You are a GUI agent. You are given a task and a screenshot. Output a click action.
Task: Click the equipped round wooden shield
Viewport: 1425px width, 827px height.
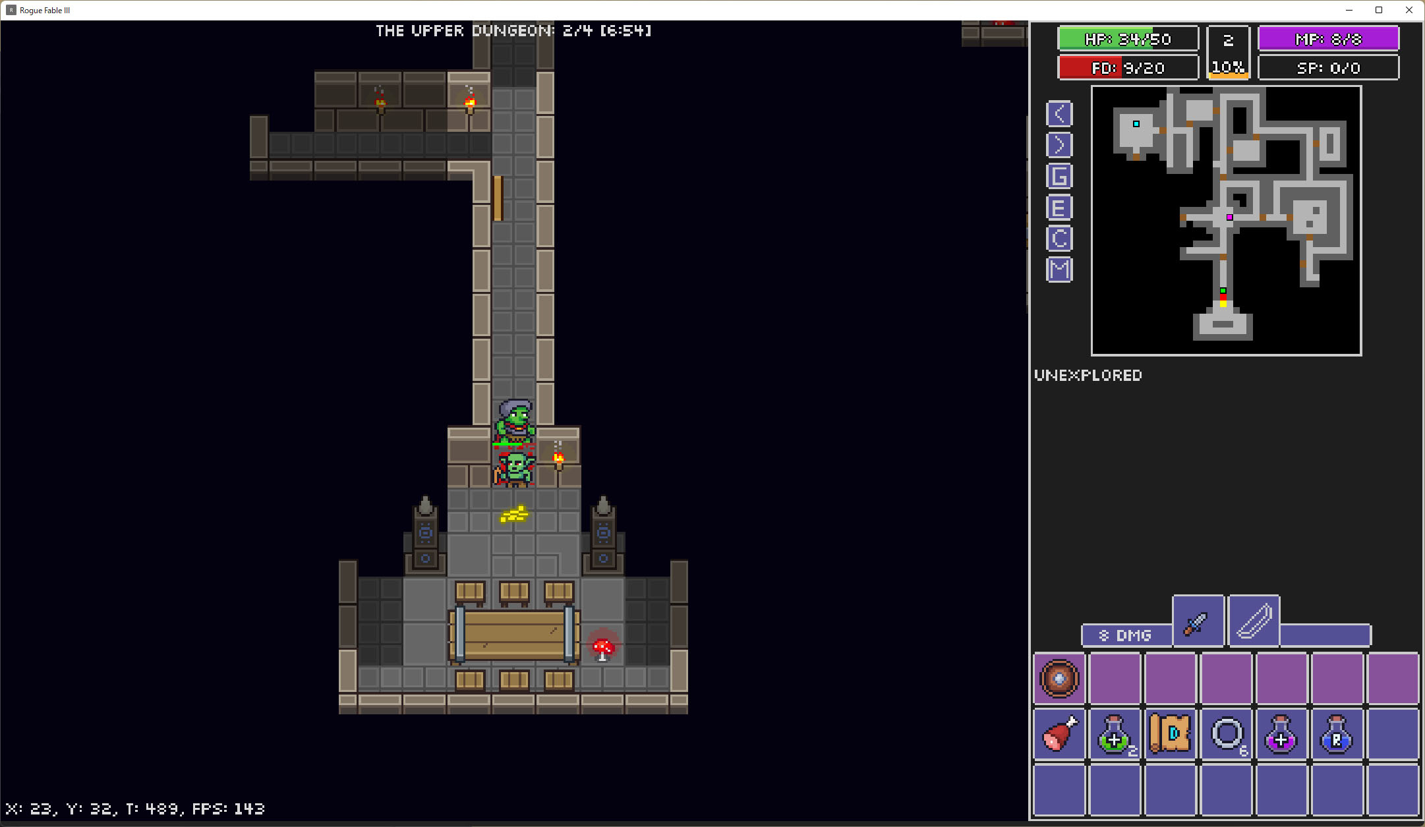coord(1059,678)
